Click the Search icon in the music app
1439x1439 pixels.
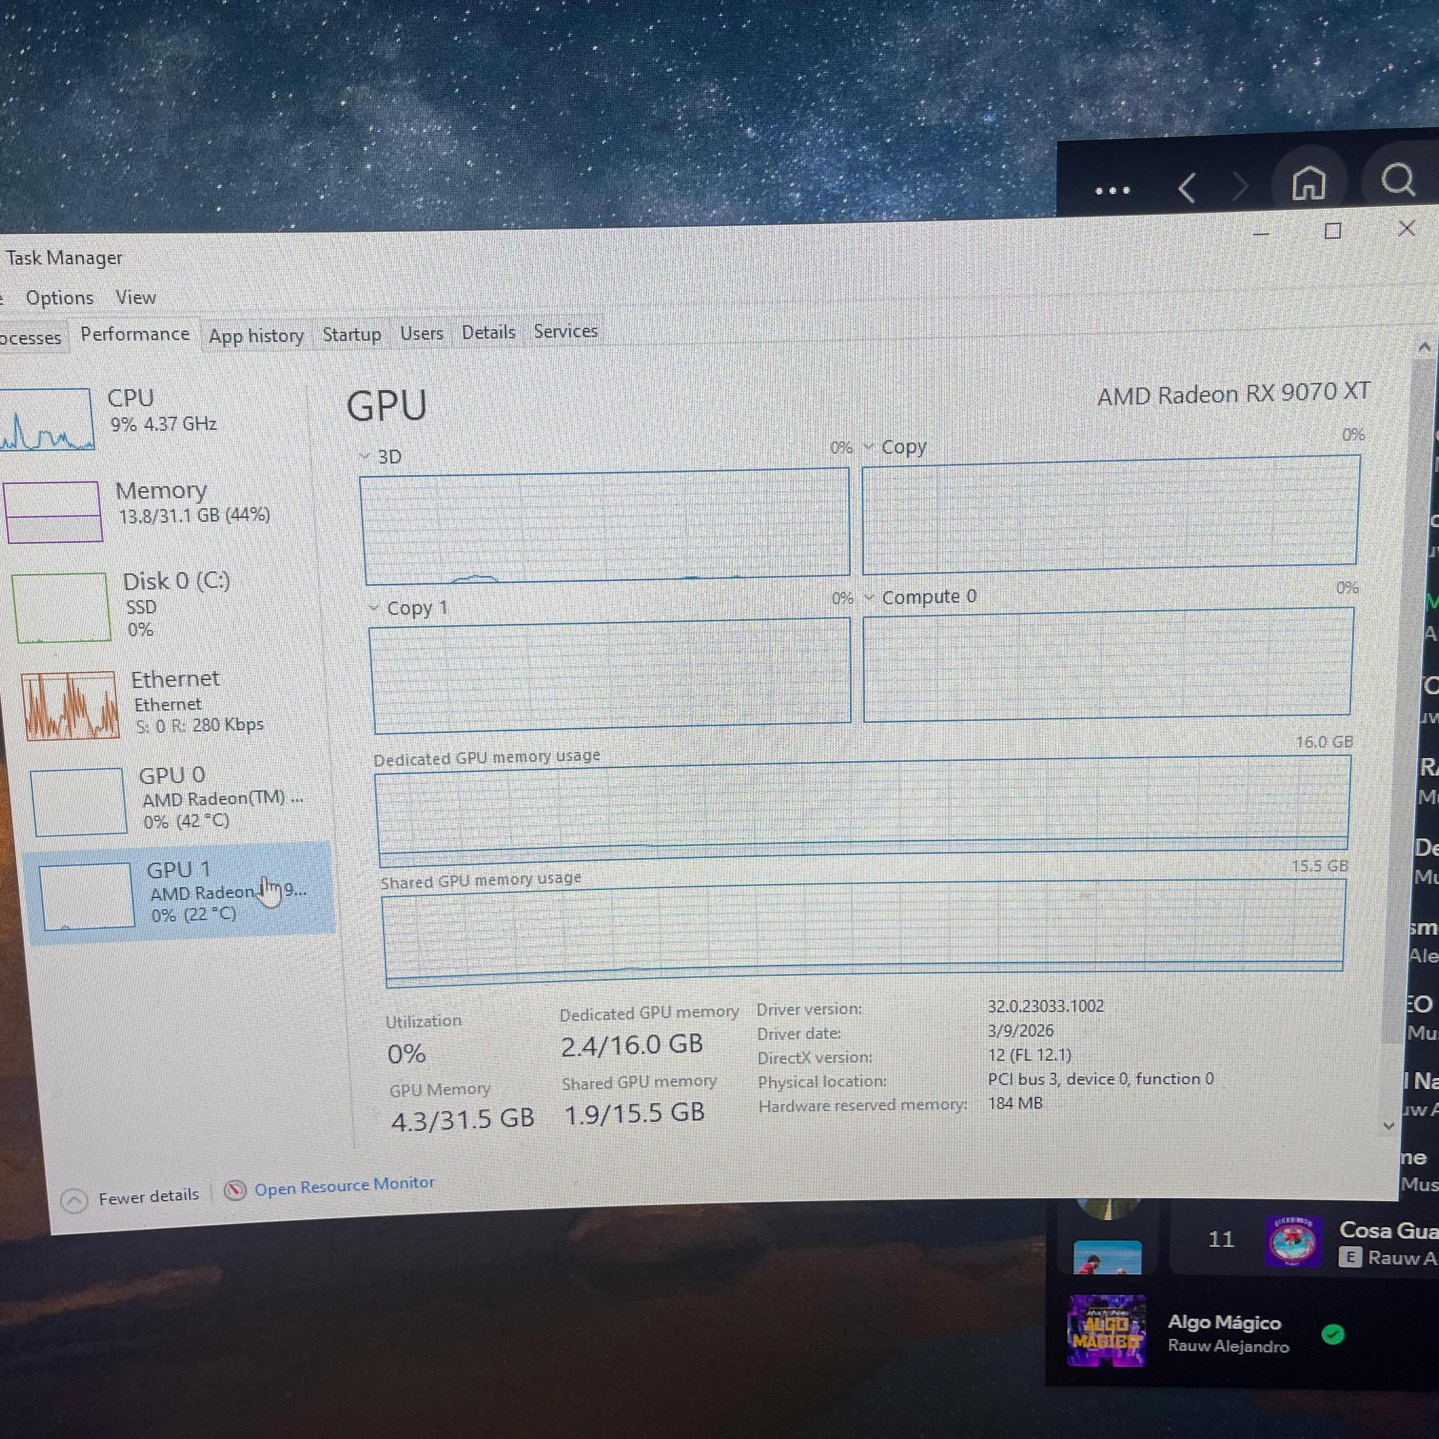click(x=1398, y=179)
